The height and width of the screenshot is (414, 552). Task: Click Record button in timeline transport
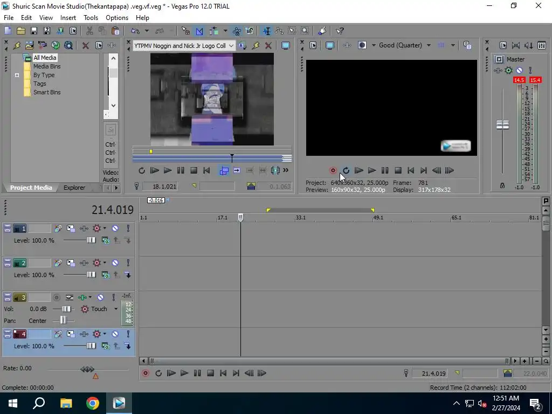[x=146, y=373]
